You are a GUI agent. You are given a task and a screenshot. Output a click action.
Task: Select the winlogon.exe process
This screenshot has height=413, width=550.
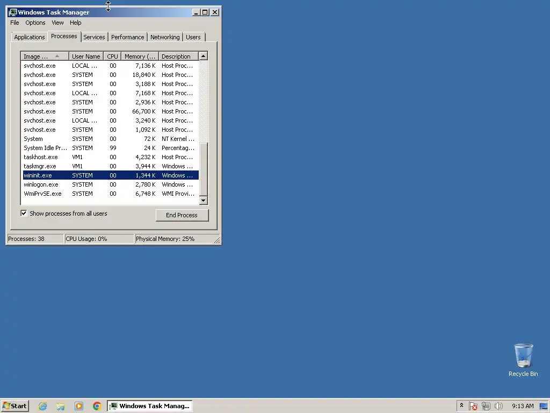pos(111,184)
